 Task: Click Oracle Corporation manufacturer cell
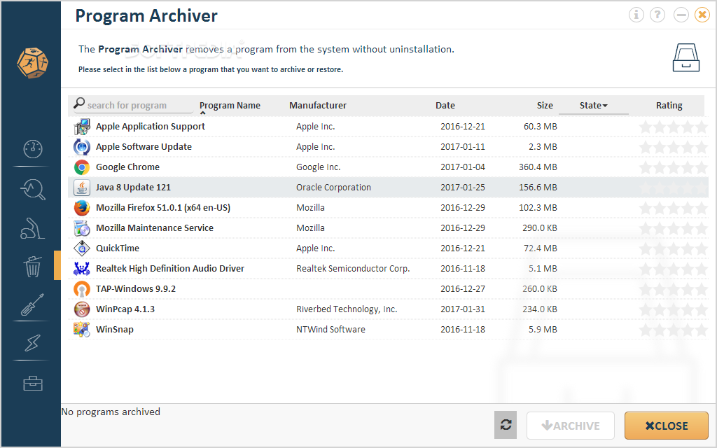[x=333, y=188]
